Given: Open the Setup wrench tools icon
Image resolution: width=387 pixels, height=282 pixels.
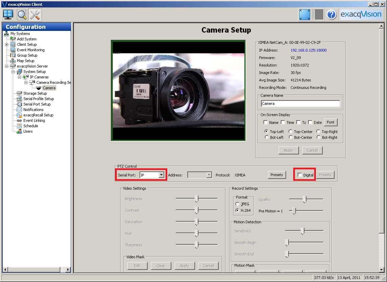Looking at the screenshot, I should (x=35, y=15).
